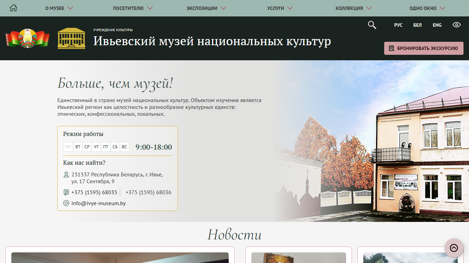Open the rightmost news card thumbnail

(411, 258)
